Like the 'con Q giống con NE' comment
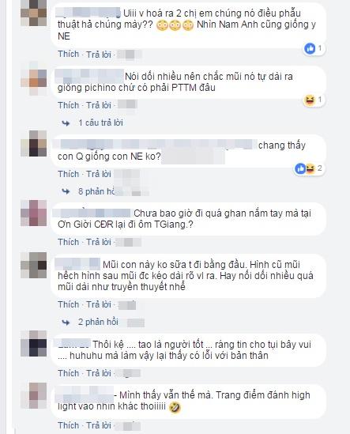Image resolution: width=350 pixels, height=434 pixels. pos(68,174)
